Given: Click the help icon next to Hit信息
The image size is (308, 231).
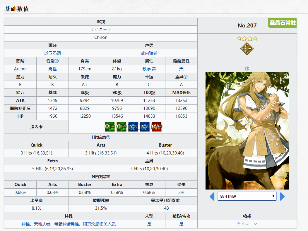Looking at the screenshot, I should 108,137.
